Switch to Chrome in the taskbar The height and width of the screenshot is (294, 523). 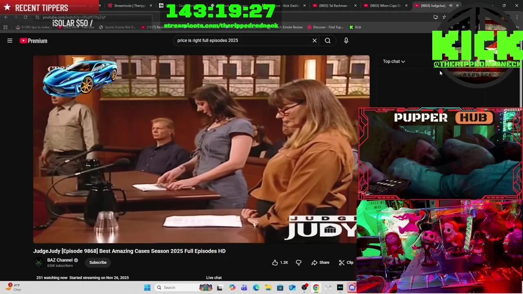[x=316, y=287]
